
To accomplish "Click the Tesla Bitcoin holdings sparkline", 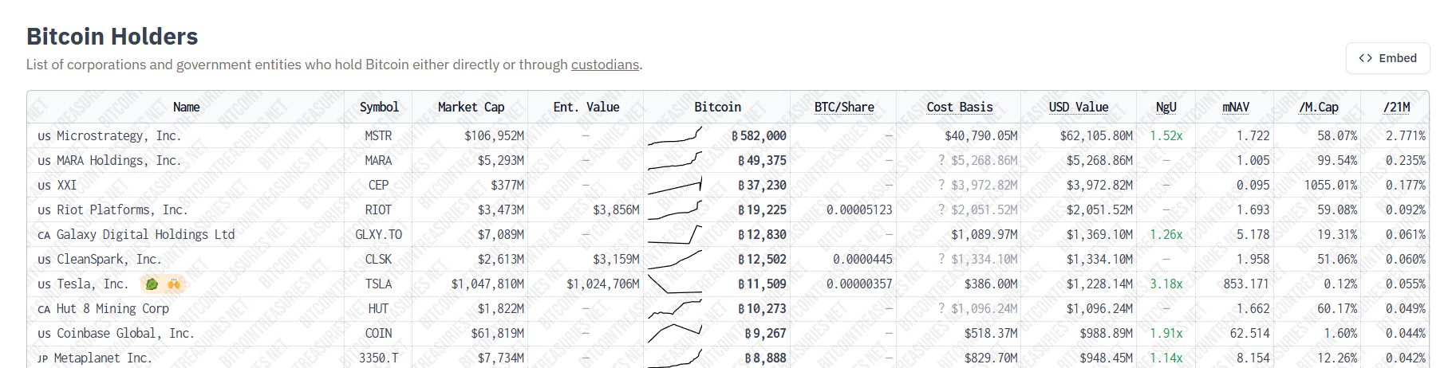I will click(675, 284).
